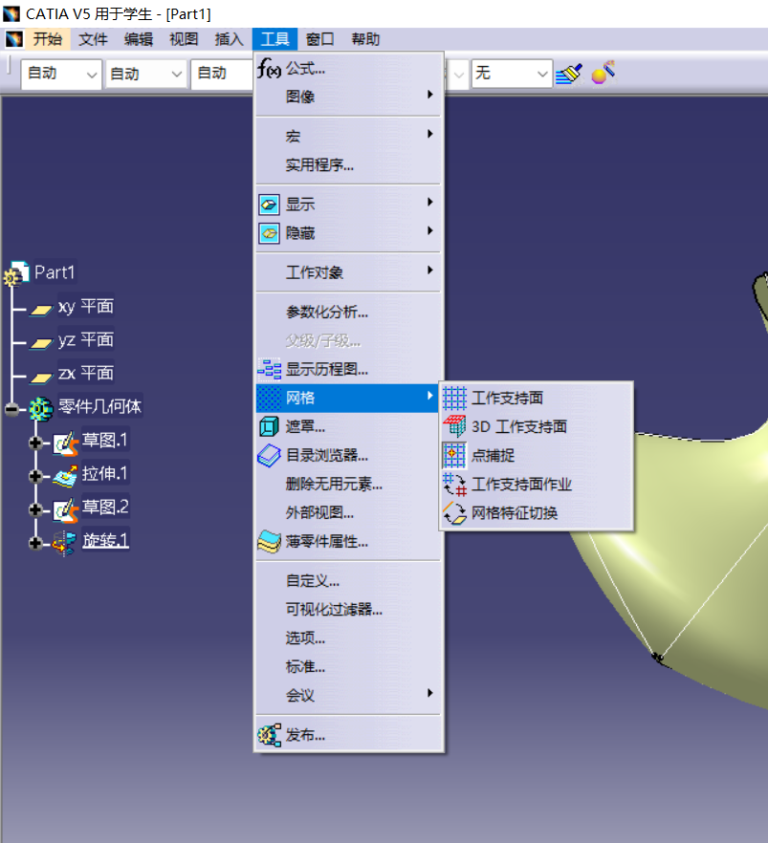Expand the 宏 submenu arrow

coord(430,134)
